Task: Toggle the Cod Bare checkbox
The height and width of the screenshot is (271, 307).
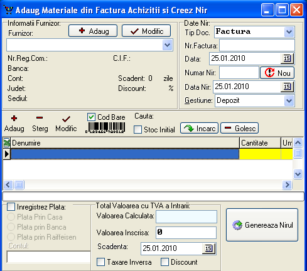Action: [x=91, y=117]
